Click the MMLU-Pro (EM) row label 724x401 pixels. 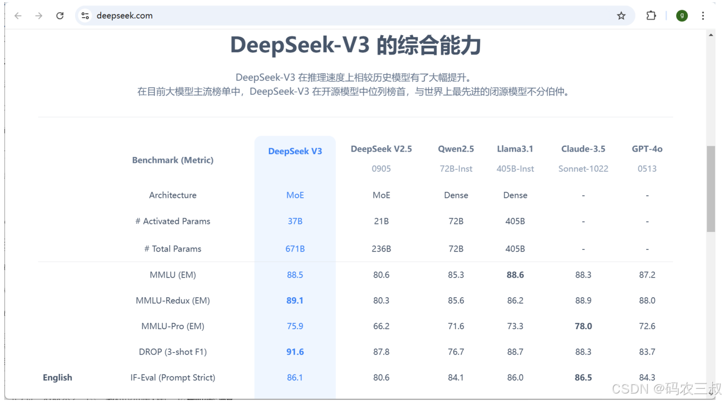[173, 326]
